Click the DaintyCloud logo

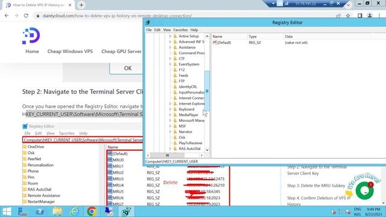[x=31, y=36]
